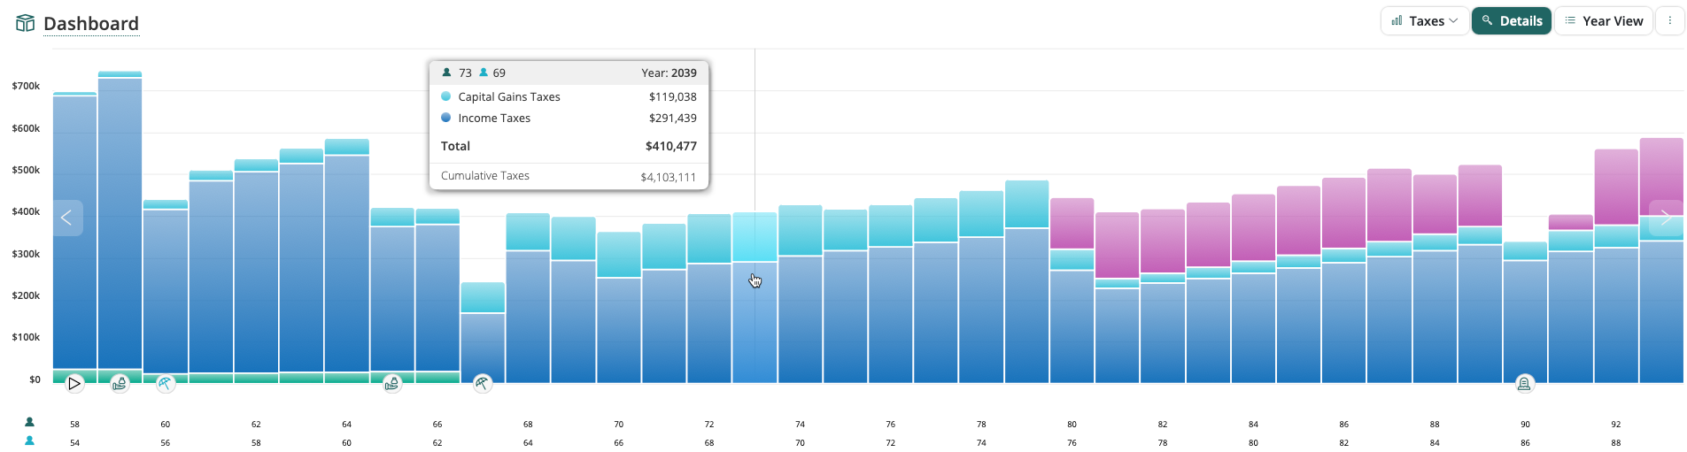Viewport: 1687px width, 452px height.
Task: Click the play marker under the first bar
Action: click(x=74, y=383)
